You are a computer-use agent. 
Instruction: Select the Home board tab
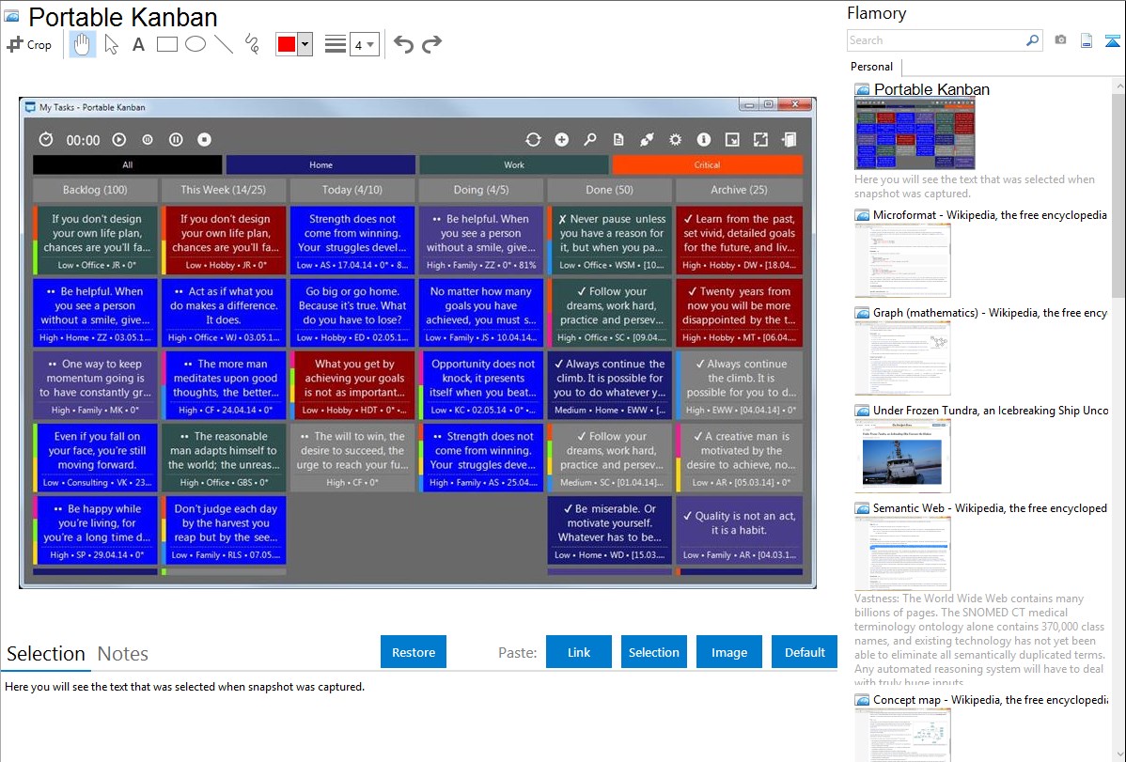click(x=321, y=164)
